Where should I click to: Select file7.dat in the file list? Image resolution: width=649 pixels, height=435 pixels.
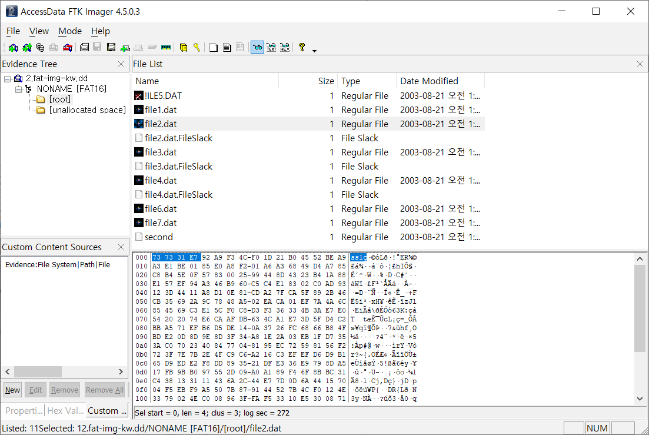click(161, 223)
